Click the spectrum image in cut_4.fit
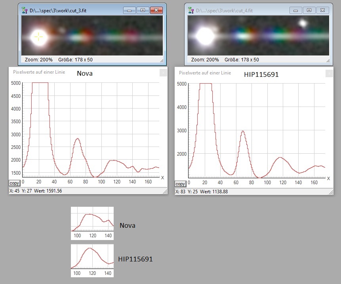This screenshot has width=341, height=284. (258, 35)
